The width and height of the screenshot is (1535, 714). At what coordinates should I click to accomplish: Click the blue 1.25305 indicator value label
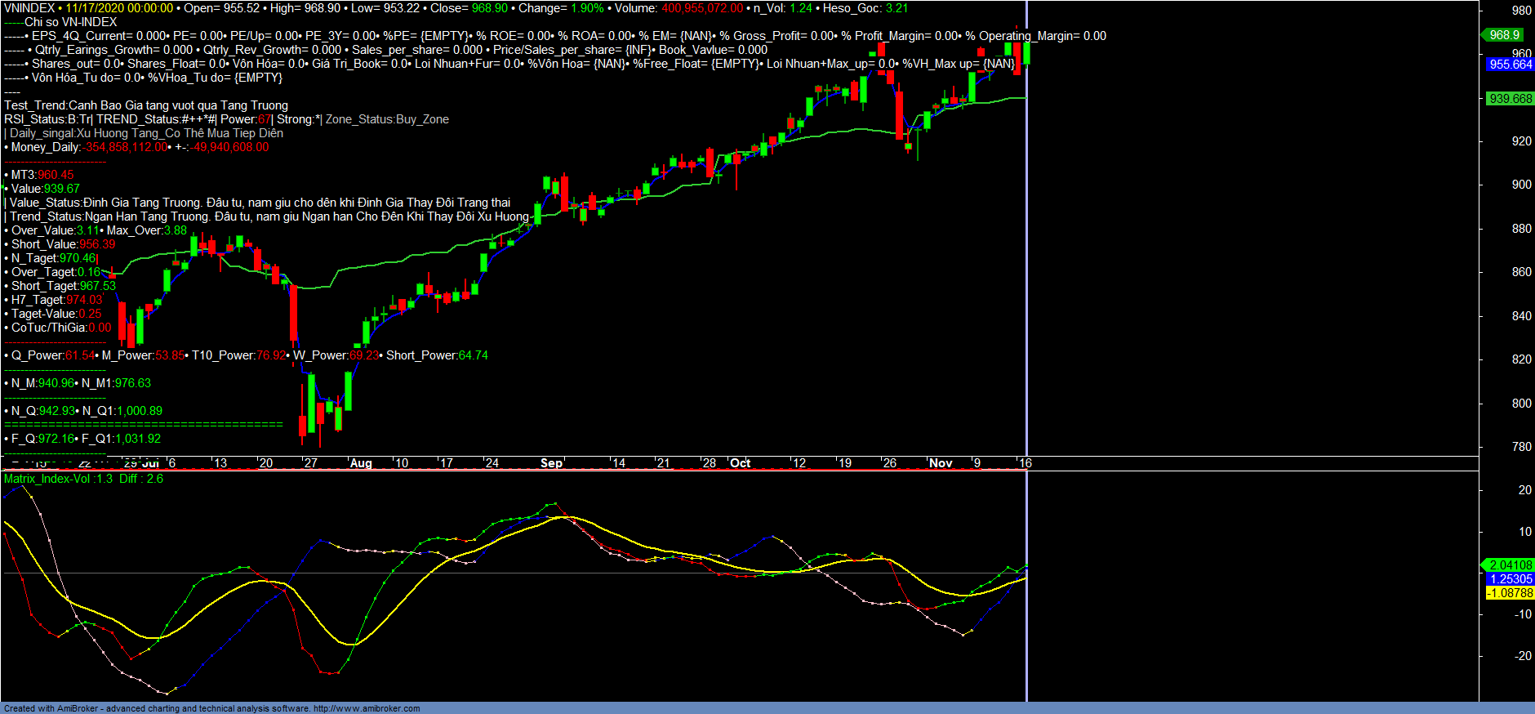point(1511,579)
